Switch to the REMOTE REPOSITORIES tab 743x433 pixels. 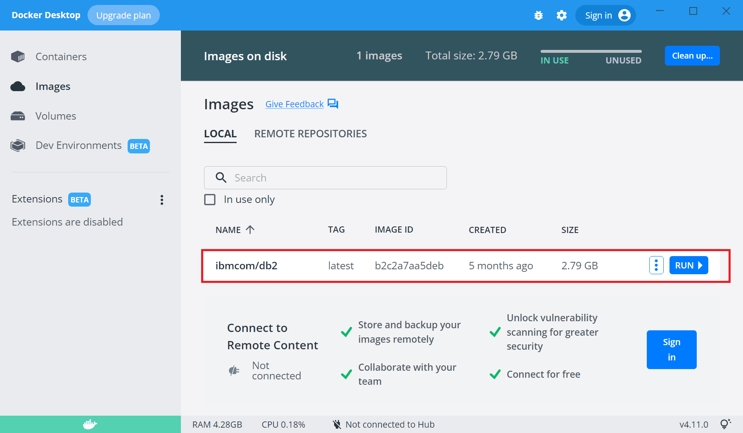pos(311,134)
